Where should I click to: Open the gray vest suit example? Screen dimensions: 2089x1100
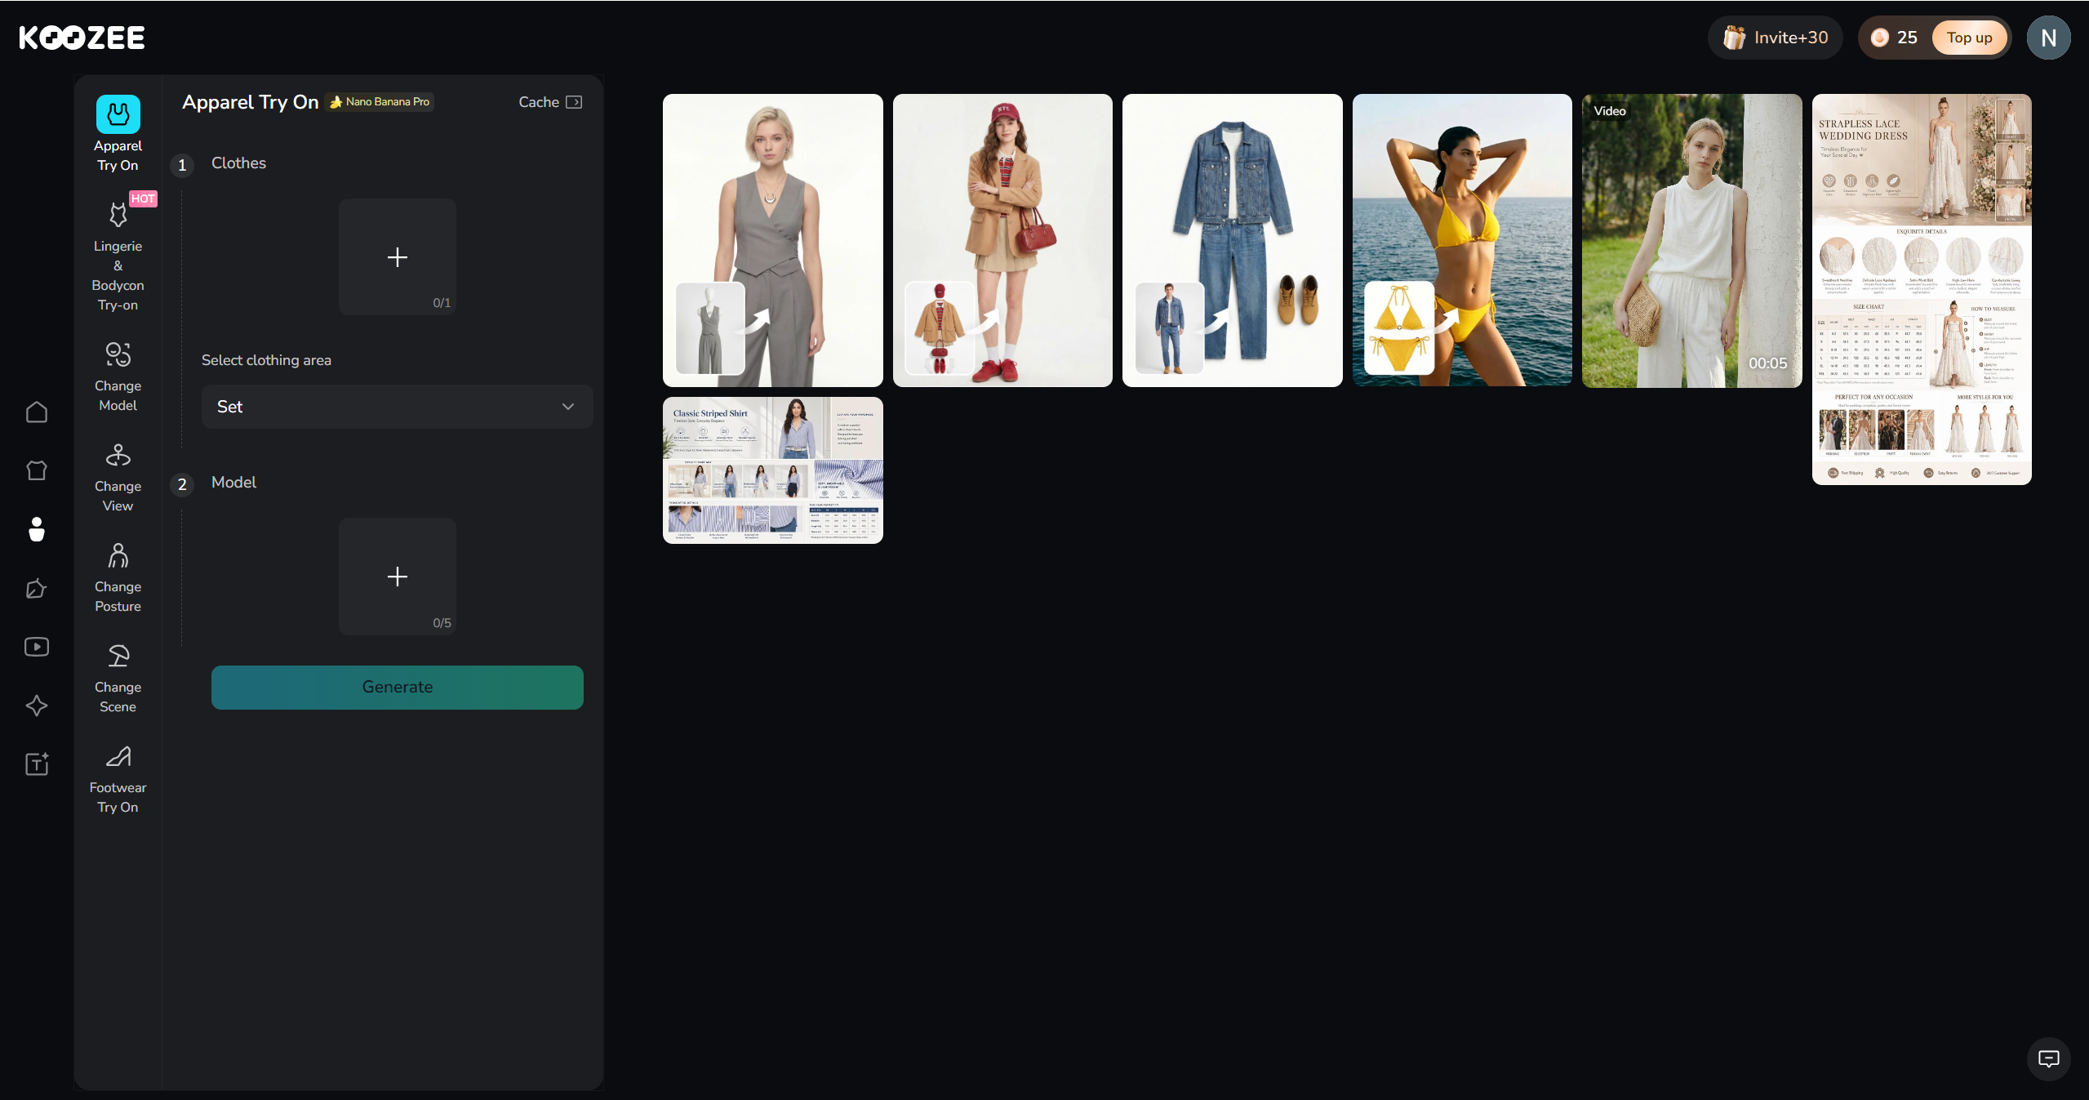pyautogui.click(x=772, y=240)
